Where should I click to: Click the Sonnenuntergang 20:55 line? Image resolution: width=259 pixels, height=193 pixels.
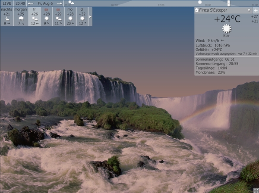[217, 64]
